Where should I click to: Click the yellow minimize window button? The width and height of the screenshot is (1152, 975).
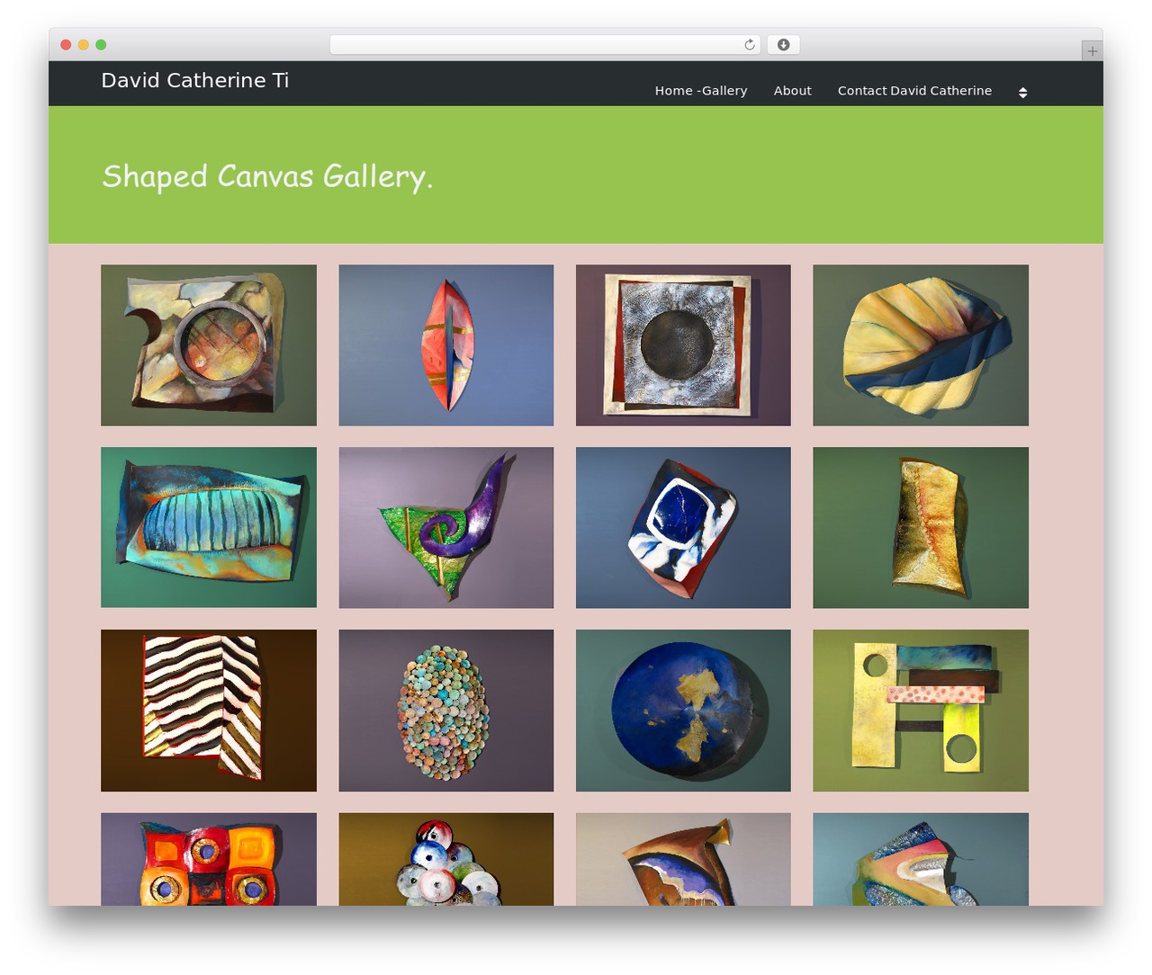[x=84, y=45]
